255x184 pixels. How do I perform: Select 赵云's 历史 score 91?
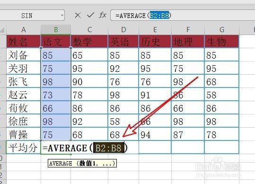pyautogui.click(x=155, y=95)
